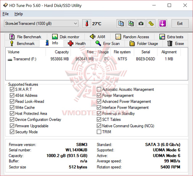This screenshot has height=176, width=193.
Task: Click the Serial column header
Action: [x=146, y=52]
